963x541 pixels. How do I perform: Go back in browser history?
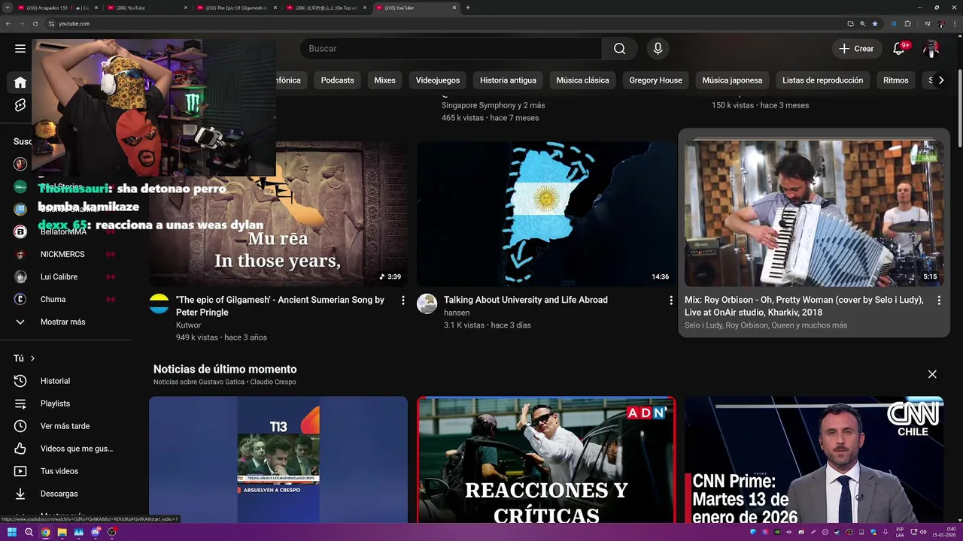(x=8, y=23)
